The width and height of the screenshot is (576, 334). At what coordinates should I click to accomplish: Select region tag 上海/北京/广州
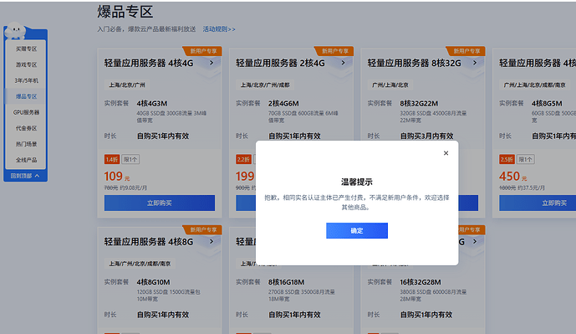pos(127,85)
